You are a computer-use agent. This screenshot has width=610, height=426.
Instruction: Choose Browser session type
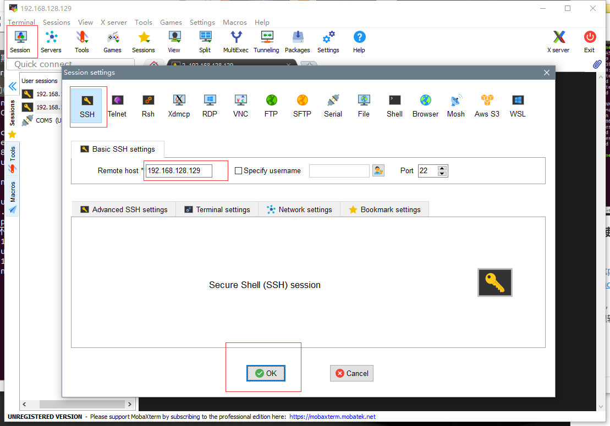coord(425,106)
